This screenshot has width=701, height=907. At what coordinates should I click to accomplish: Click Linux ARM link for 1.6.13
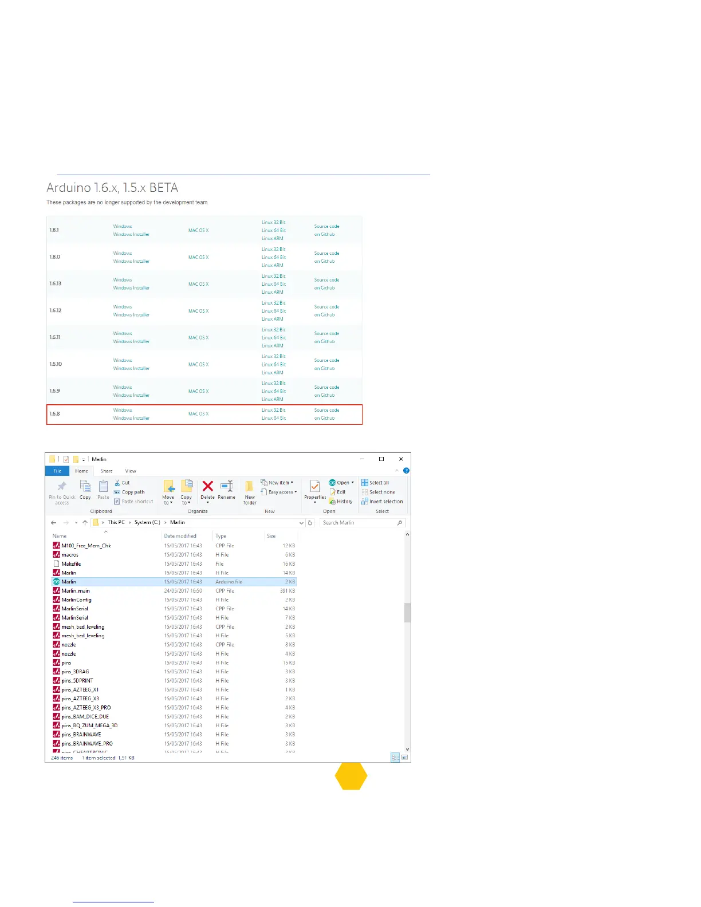pos(273,292)
